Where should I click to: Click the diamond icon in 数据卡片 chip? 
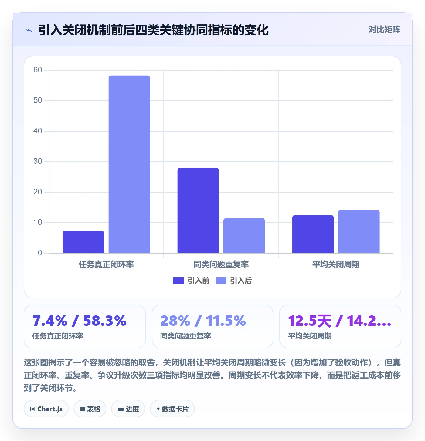158,409
